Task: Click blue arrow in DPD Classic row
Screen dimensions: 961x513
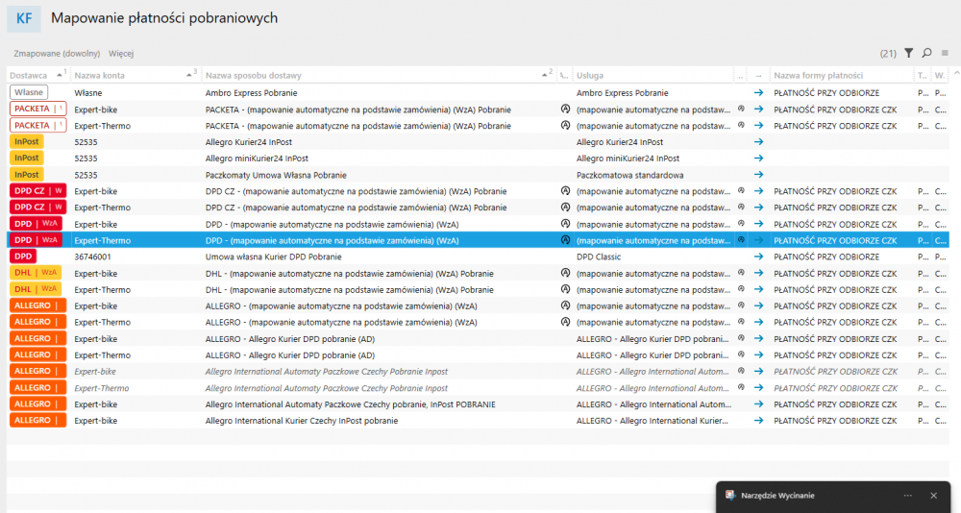Action: [758, 256]
